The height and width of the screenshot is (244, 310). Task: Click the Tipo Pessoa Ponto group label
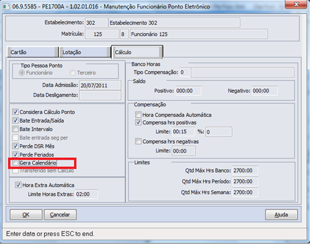tap(42, 66)
